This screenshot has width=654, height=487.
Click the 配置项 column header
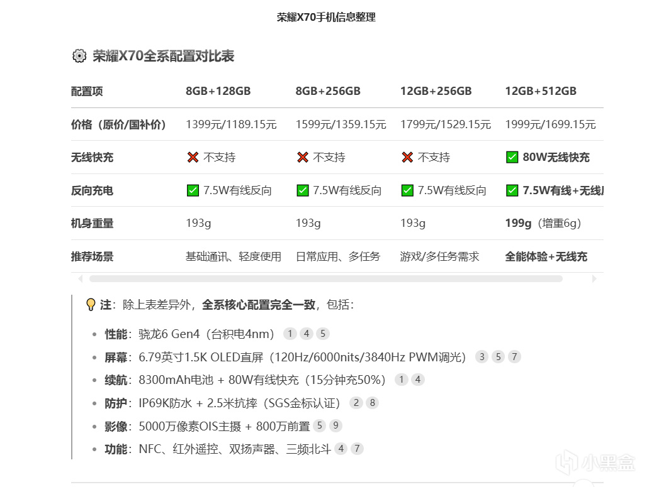click(87, 91)
